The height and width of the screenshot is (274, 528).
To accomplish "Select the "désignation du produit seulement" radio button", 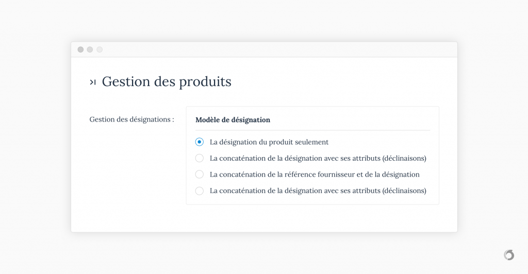I will 200,142.
